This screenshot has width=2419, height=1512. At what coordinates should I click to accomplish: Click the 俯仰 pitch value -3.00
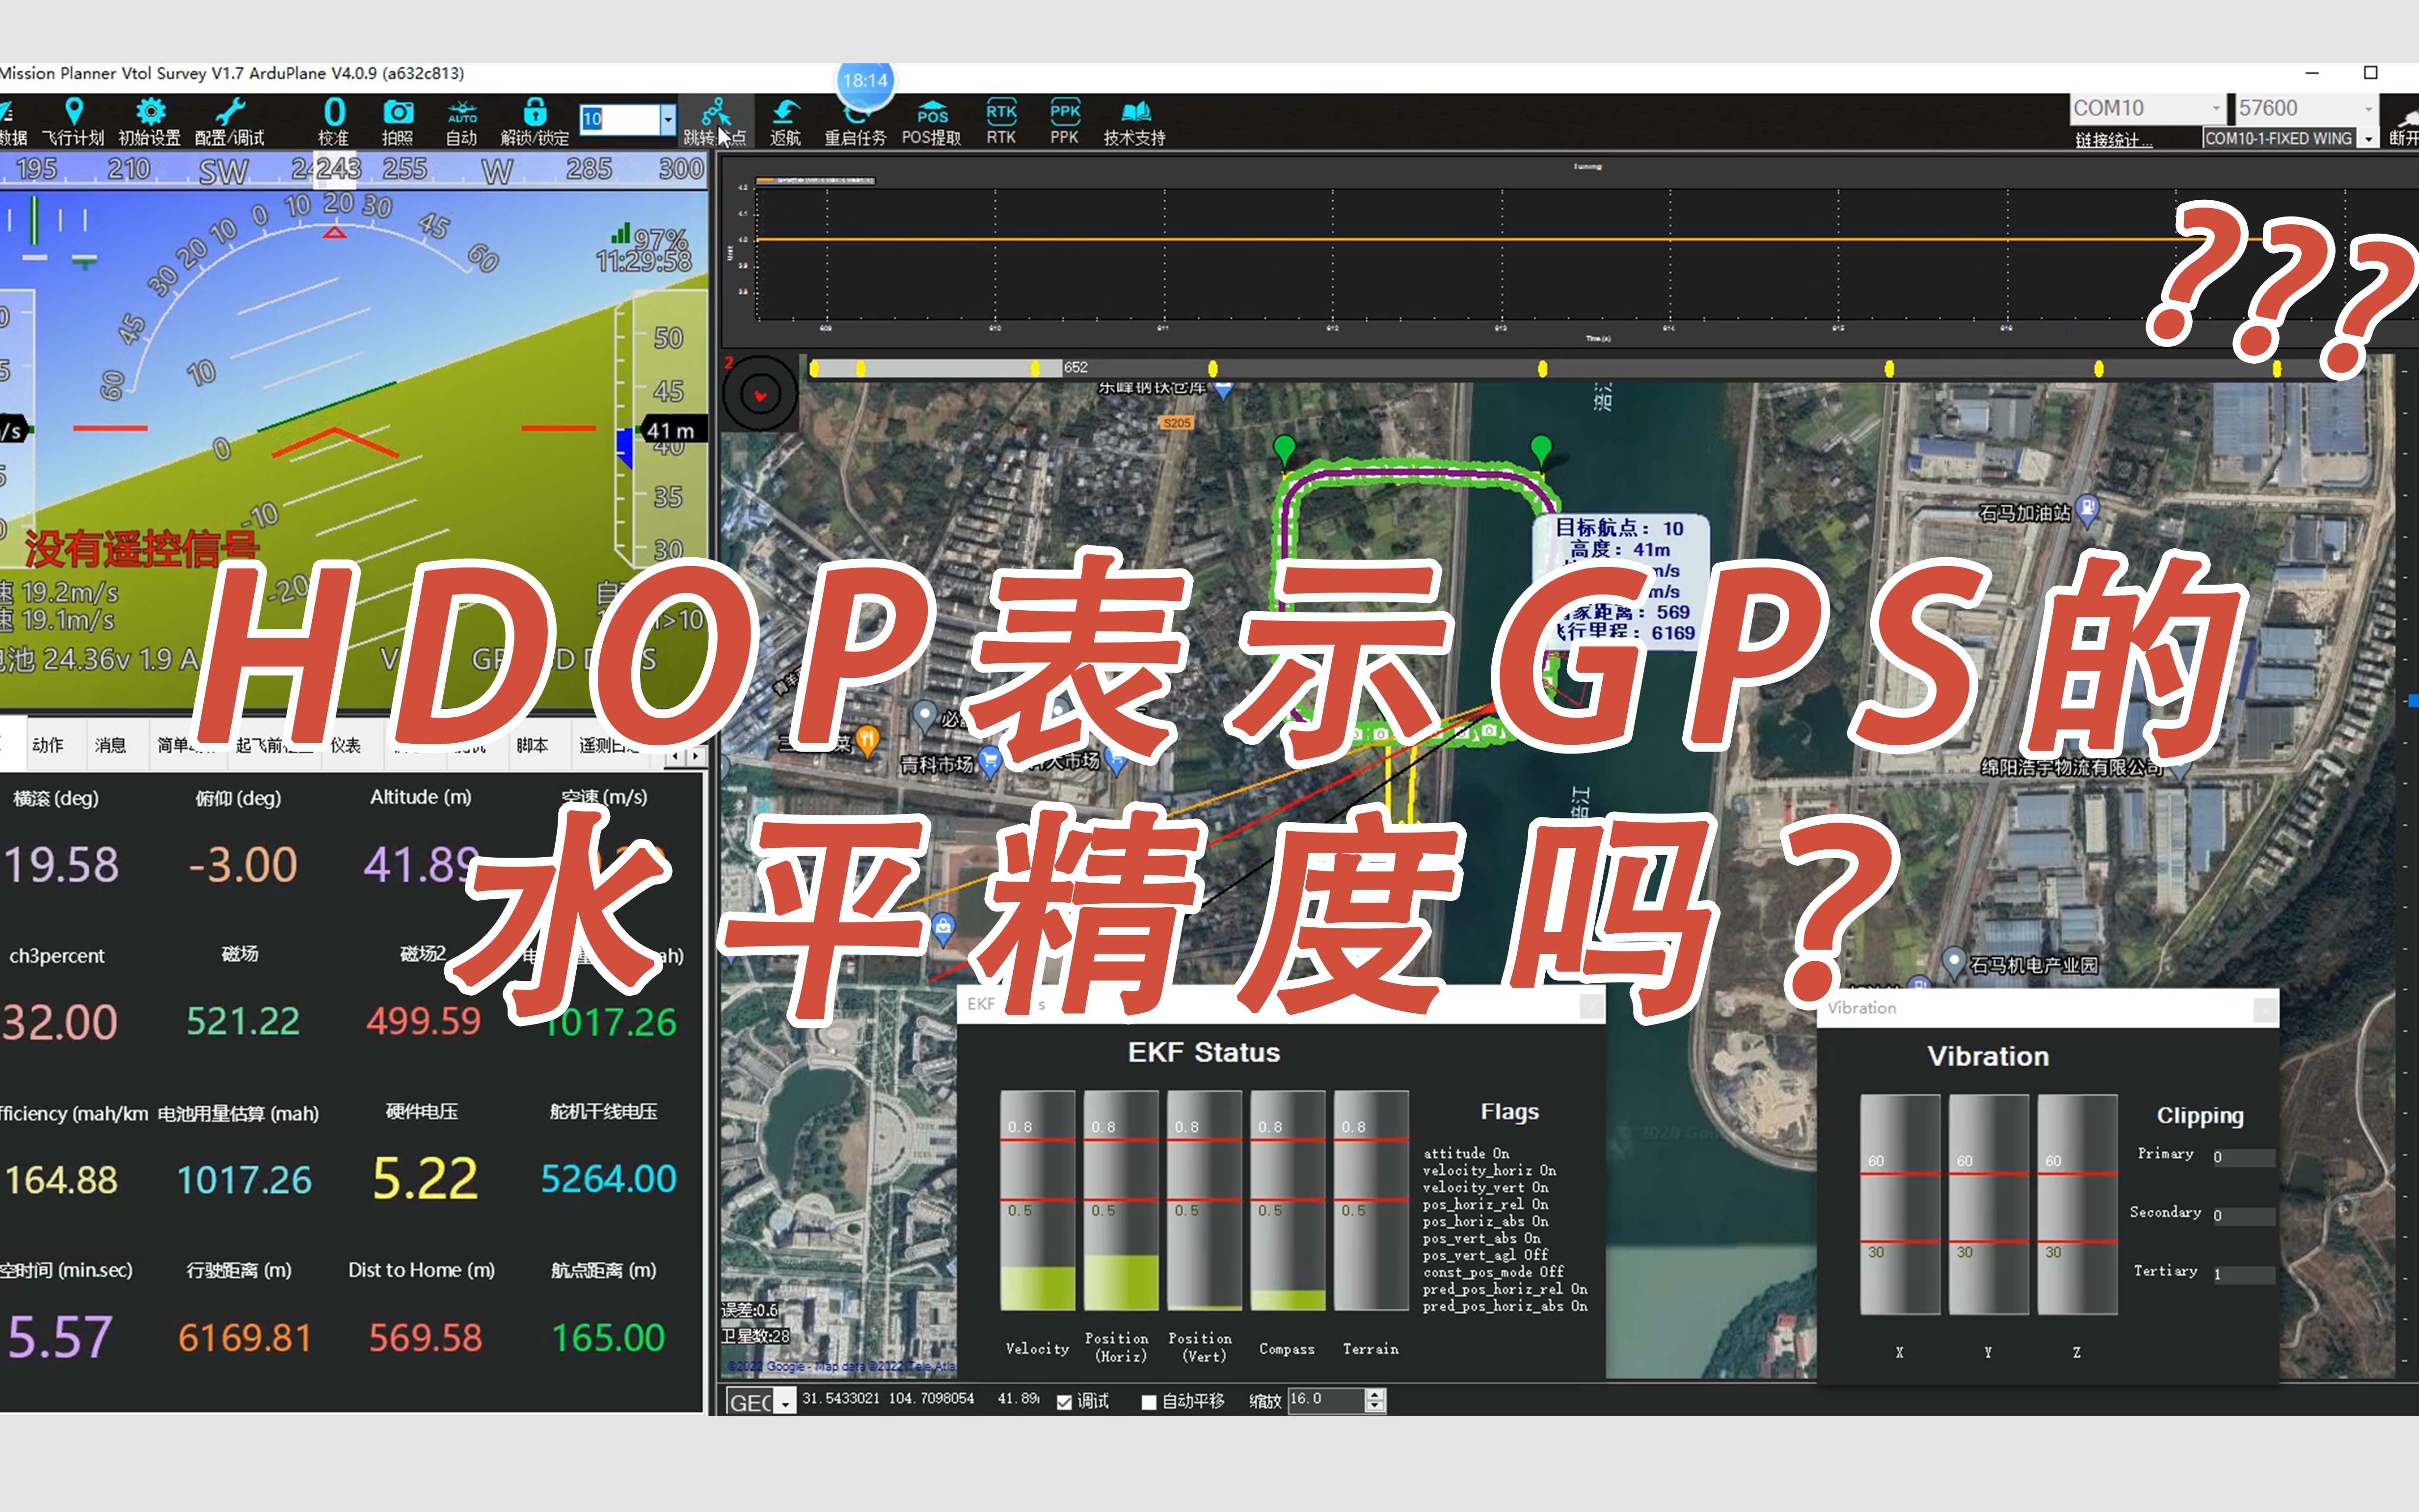243,865
